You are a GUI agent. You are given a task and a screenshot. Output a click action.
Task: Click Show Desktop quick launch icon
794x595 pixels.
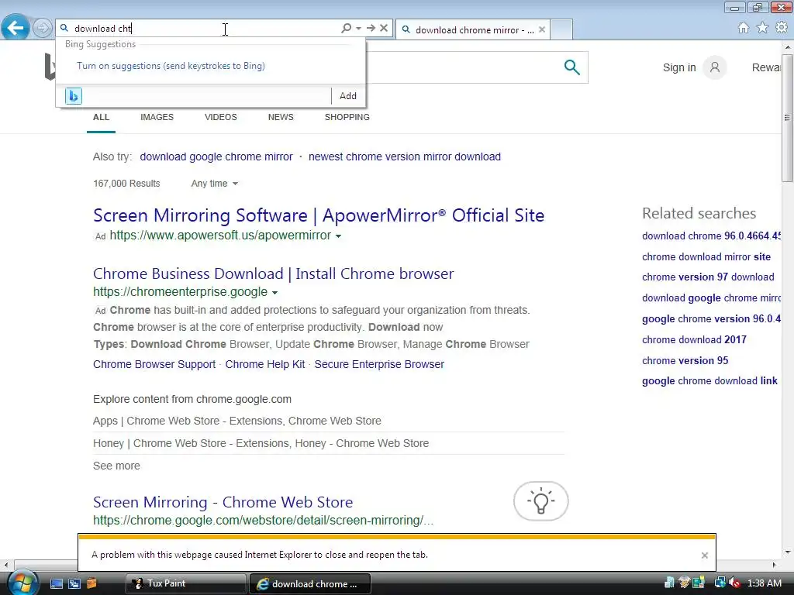click(x=56, y=584)
